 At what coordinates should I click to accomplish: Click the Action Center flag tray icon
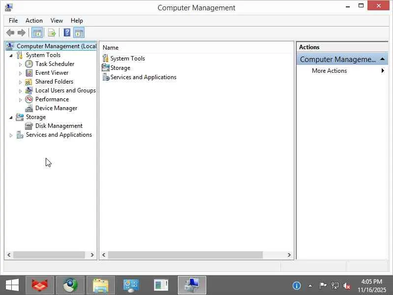[323, 285]
